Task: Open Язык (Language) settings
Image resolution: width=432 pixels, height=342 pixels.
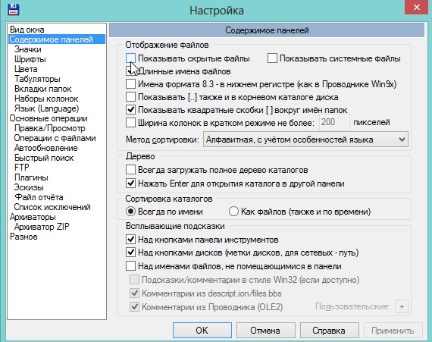Action: [46, 108]
